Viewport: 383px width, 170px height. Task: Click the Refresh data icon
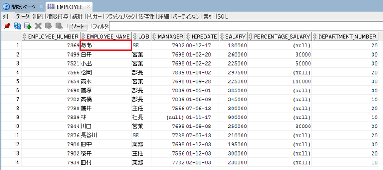[x=17, y=26]
